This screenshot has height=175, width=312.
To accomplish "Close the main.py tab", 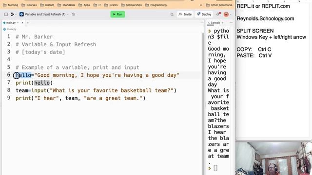I will pos(22,23).
